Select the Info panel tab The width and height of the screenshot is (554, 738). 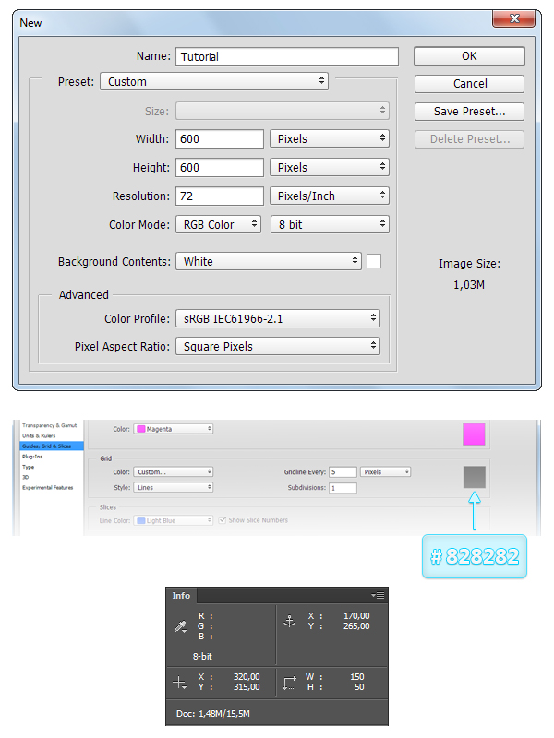click(182, 596)
